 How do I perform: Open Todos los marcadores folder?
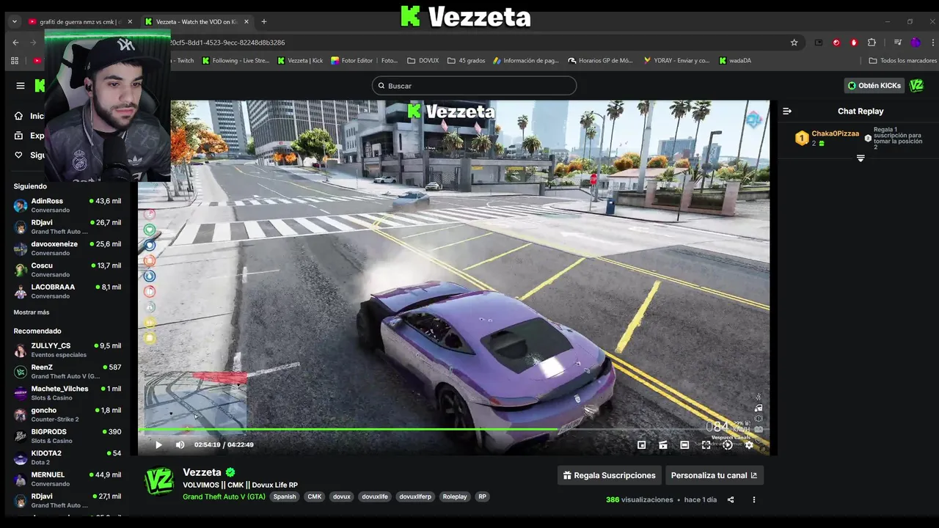902,61
